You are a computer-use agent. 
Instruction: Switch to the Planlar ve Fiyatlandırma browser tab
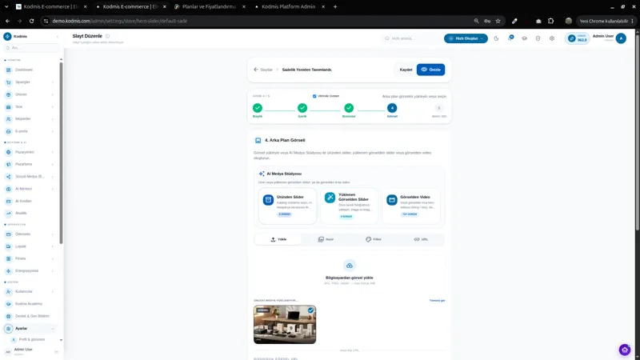tap(209, 6)
